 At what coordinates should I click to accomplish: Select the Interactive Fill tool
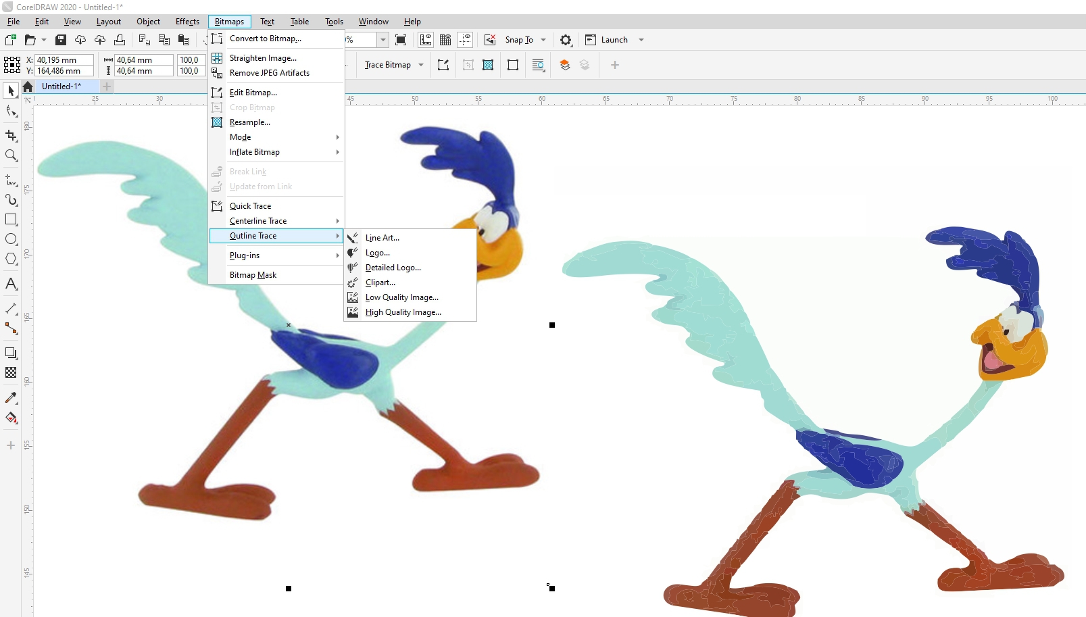point(11,418)
